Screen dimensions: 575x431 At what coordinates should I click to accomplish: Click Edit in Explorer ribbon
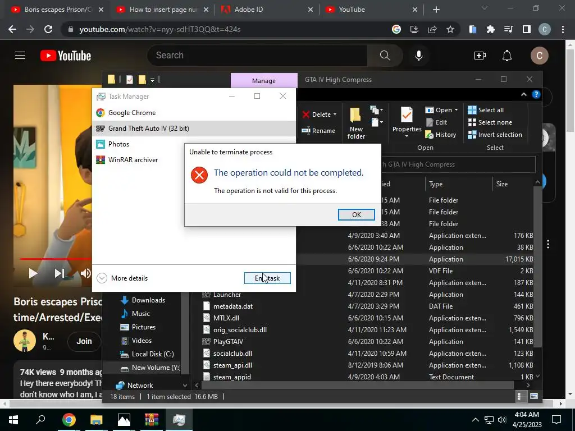click(x=436, y=122)
